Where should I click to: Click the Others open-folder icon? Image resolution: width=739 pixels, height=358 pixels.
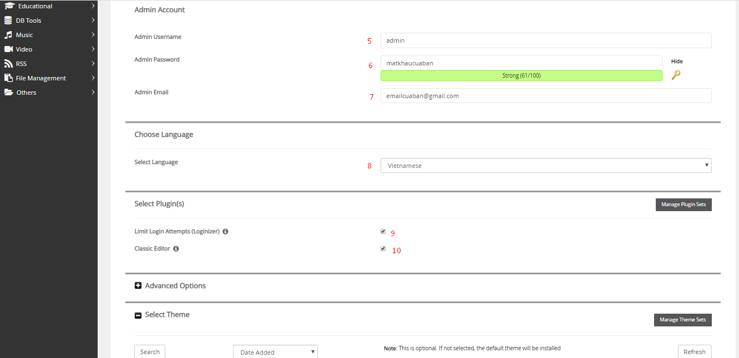(8, 93)
